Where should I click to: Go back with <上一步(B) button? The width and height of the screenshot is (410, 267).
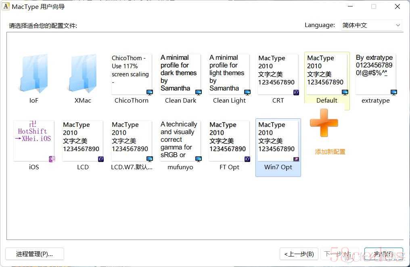pos(299,254)
